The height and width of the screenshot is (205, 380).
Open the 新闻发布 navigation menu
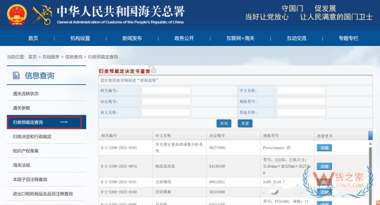click(132, 38)
